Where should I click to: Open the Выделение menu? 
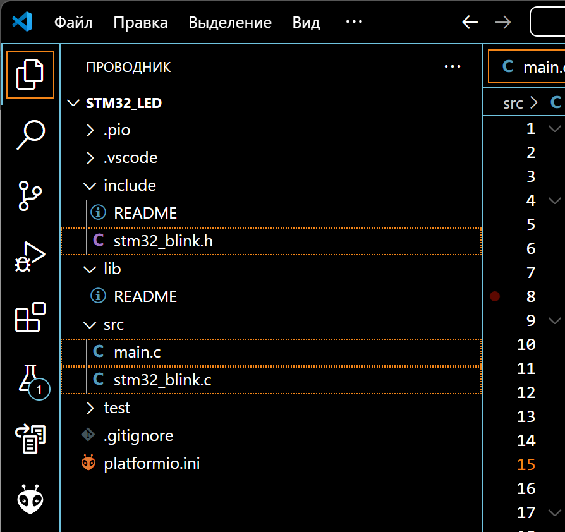[230, 23]
